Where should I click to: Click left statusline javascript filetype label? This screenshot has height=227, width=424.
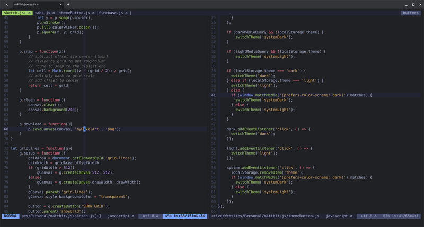(118, 216)
